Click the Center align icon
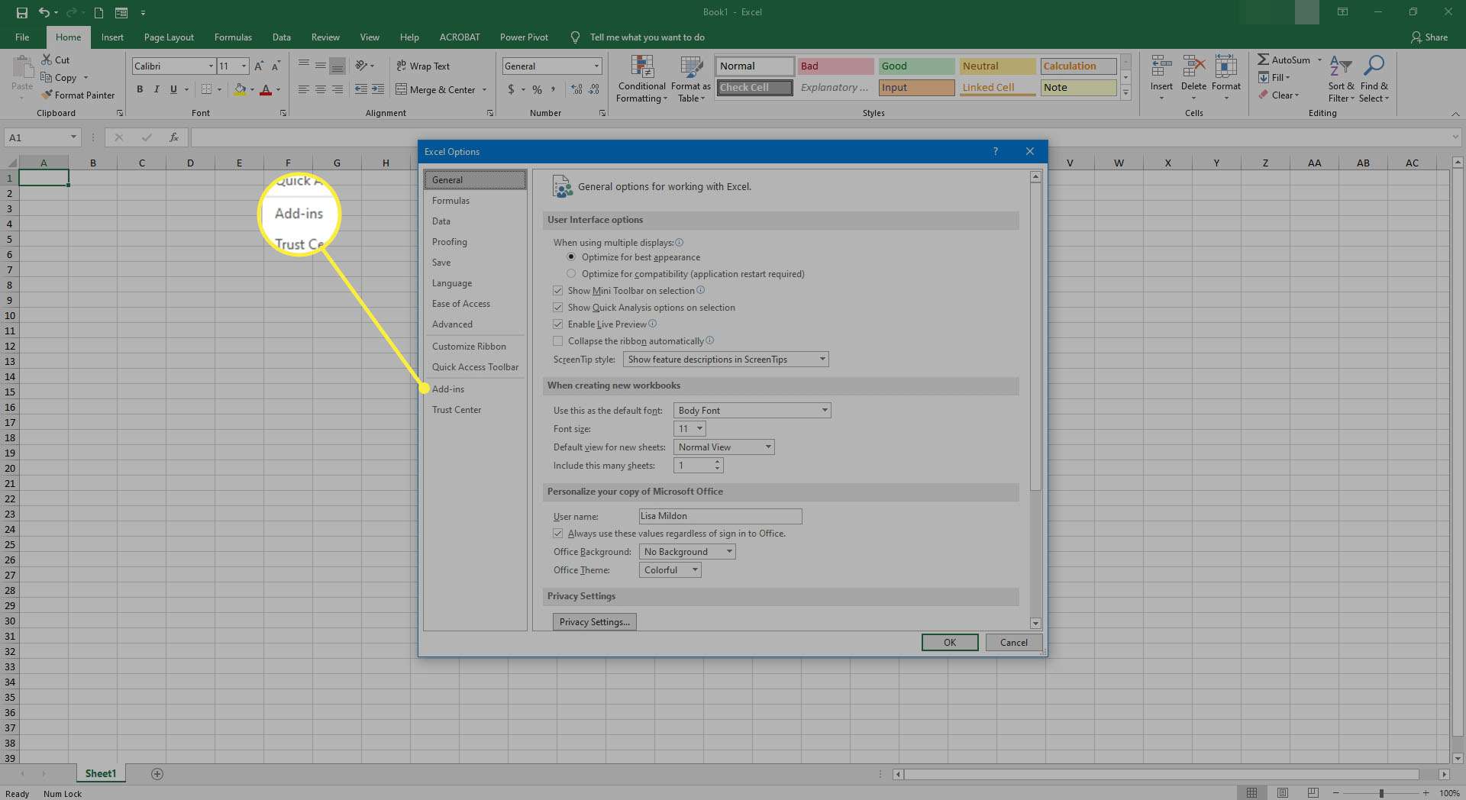This screenshot has width=1466, height=800. (x=321, y=89)
